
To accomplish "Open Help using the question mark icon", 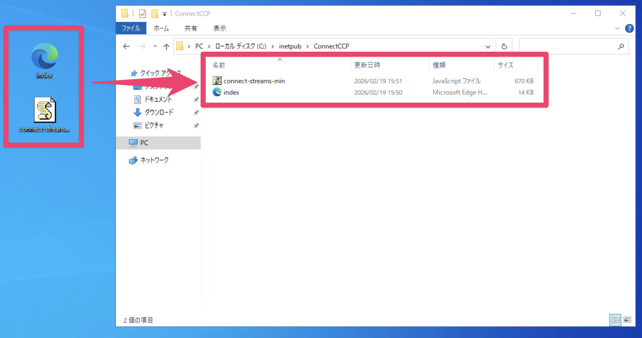I will pos(630,28).
